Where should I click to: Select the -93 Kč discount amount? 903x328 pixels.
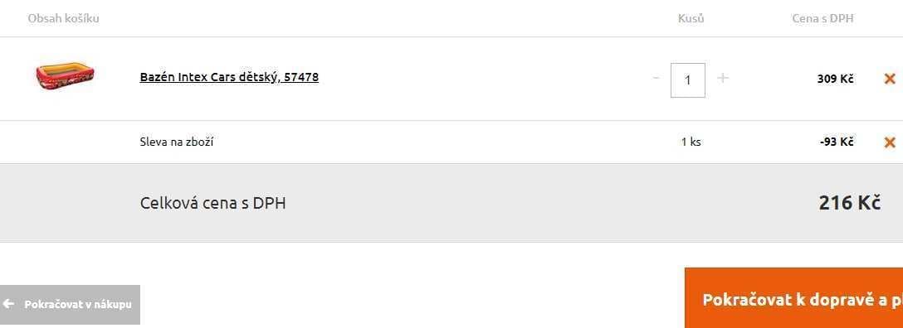(837, 142)
